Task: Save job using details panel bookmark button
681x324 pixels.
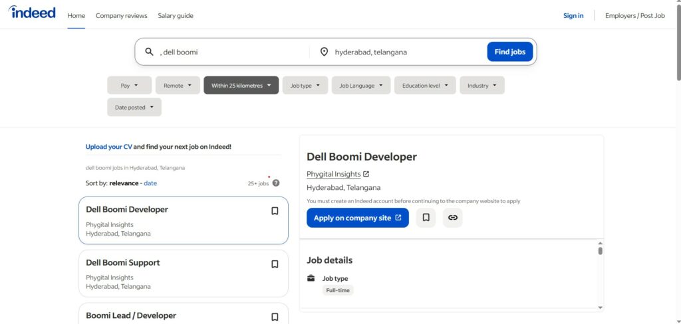Action: [426, 218]
